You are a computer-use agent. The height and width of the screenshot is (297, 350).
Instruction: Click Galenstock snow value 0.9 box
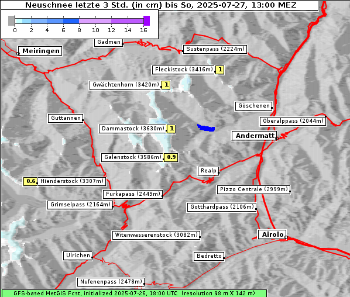(171, 157)
